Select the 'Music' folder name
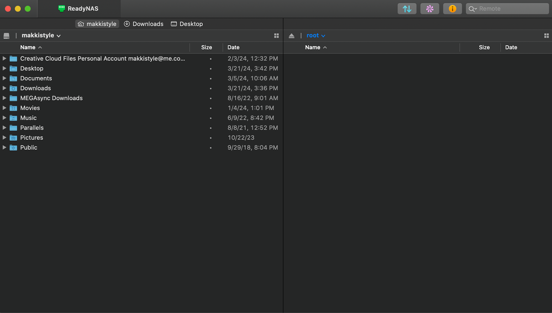 click(x=28, y=118)
